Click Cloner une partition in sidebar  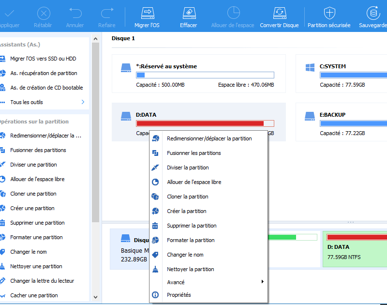(x=33, y=194)
